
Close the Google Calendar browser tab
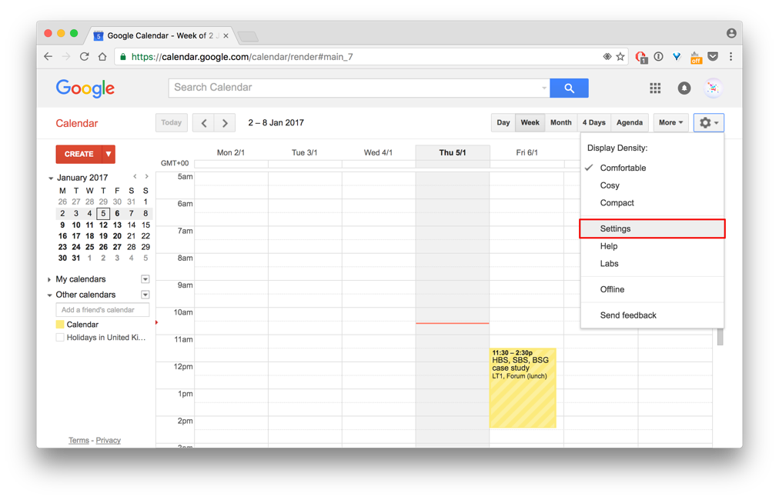point(226,35)
